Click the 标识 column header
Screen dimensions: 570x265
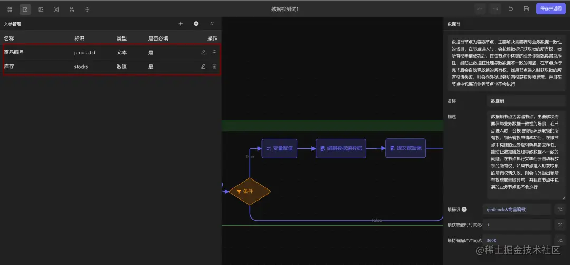pos(79,38)
